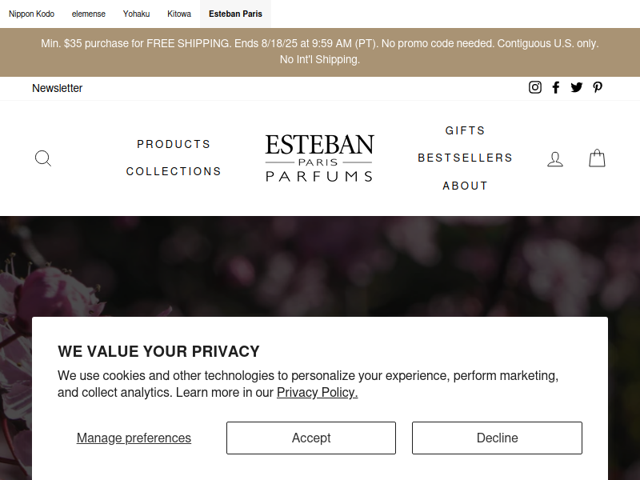Open the search magnifier icon
The image size is (640, 480).
coord(43,158)
